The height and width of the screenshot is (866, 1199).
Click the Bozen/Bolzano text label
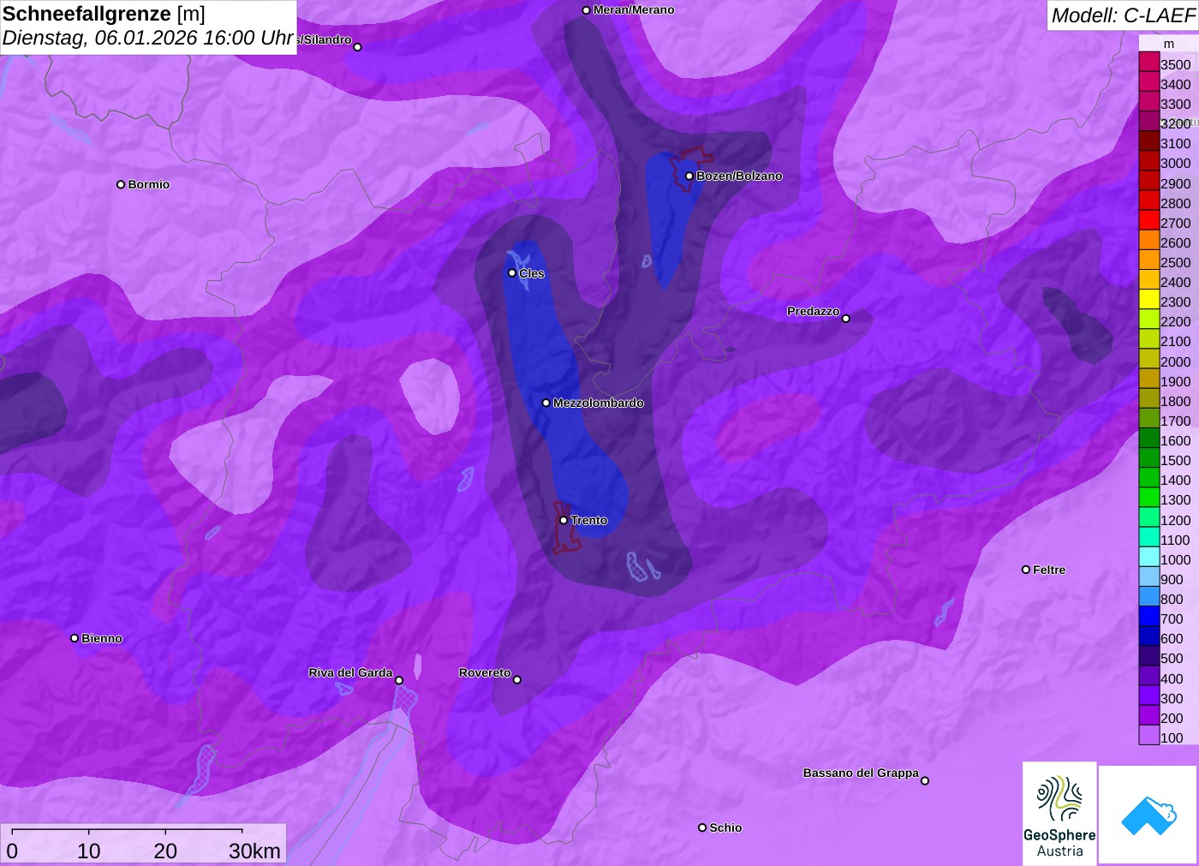(739, 176)
